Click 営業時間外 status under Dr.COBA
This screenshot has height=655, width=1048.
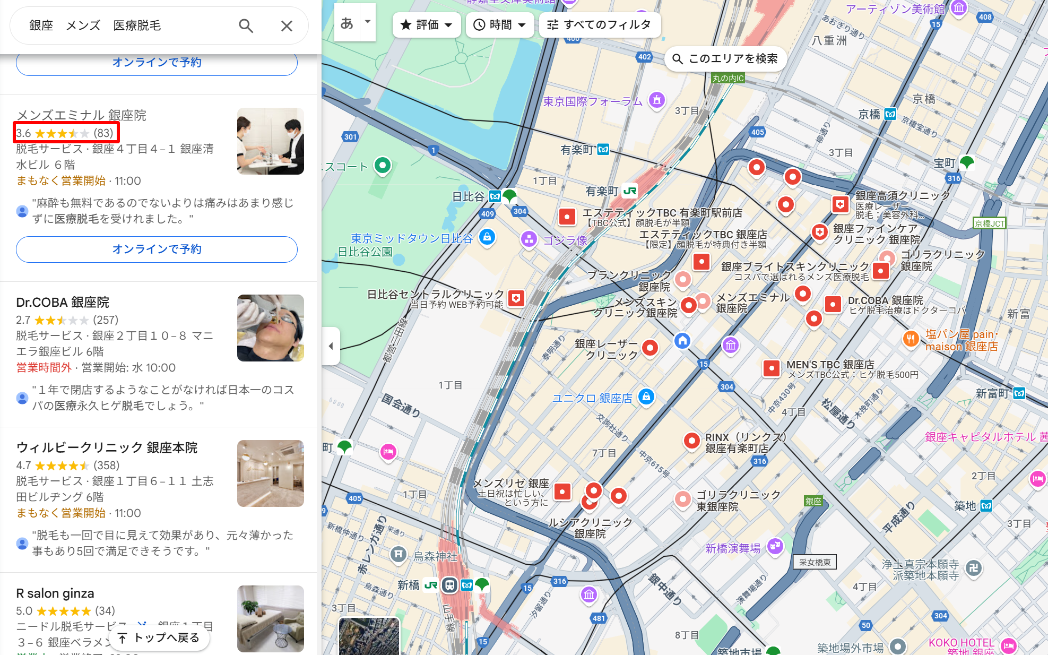44,368
